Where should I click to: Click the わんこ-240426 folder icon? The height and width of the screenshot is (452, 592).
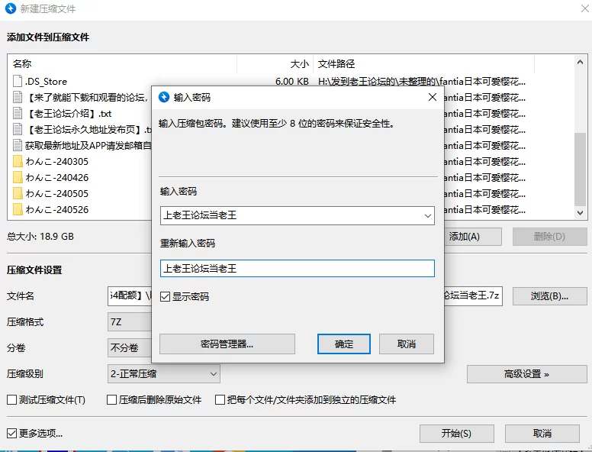point(18,178)
